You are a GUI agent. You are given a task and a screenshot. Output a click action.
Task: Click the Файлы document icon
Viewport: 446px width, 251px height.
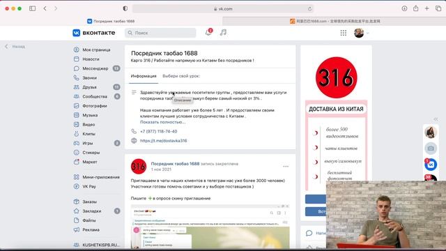click(76, 220)
